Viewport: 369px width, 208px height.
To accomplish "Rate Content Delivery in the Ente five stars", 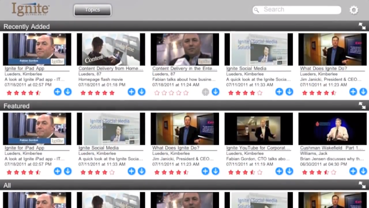I will click(x=186, y=93).
